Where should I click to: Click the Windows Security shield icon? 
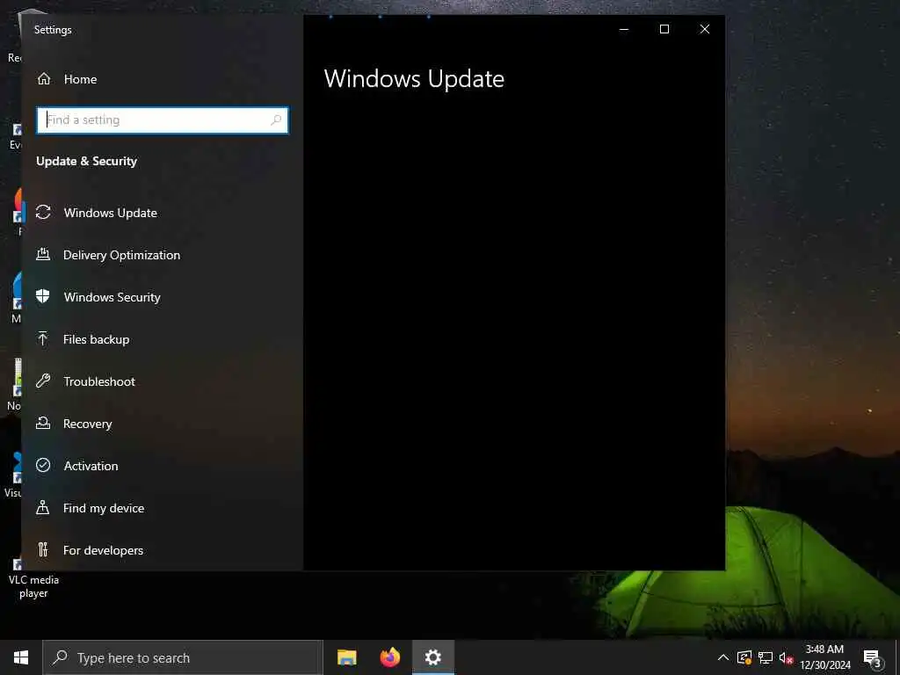tap(43, 296)
